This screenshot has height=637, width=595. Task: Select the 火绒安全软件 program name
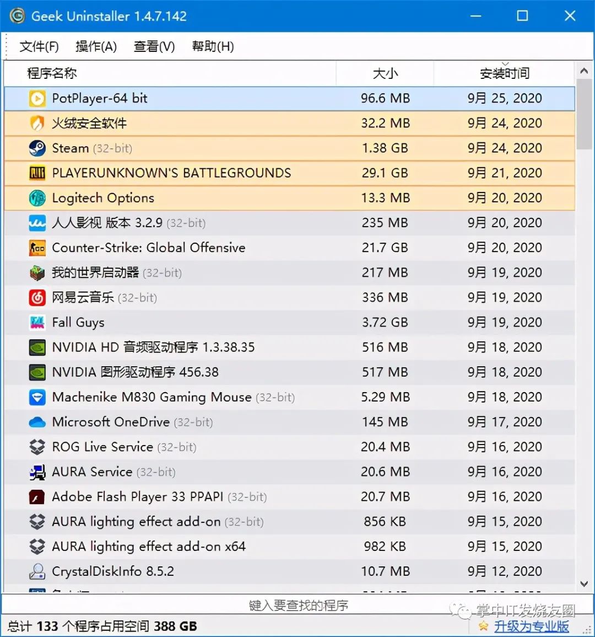pos(89,123)
